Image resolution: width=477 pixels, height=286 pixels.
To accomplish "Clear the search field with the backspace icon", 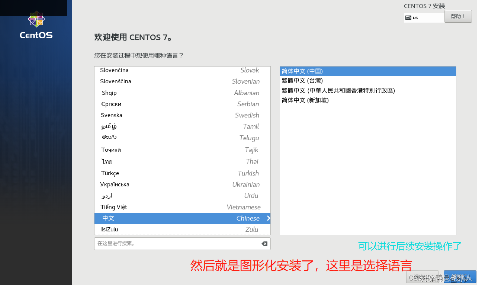I will (x=264, y=244).
